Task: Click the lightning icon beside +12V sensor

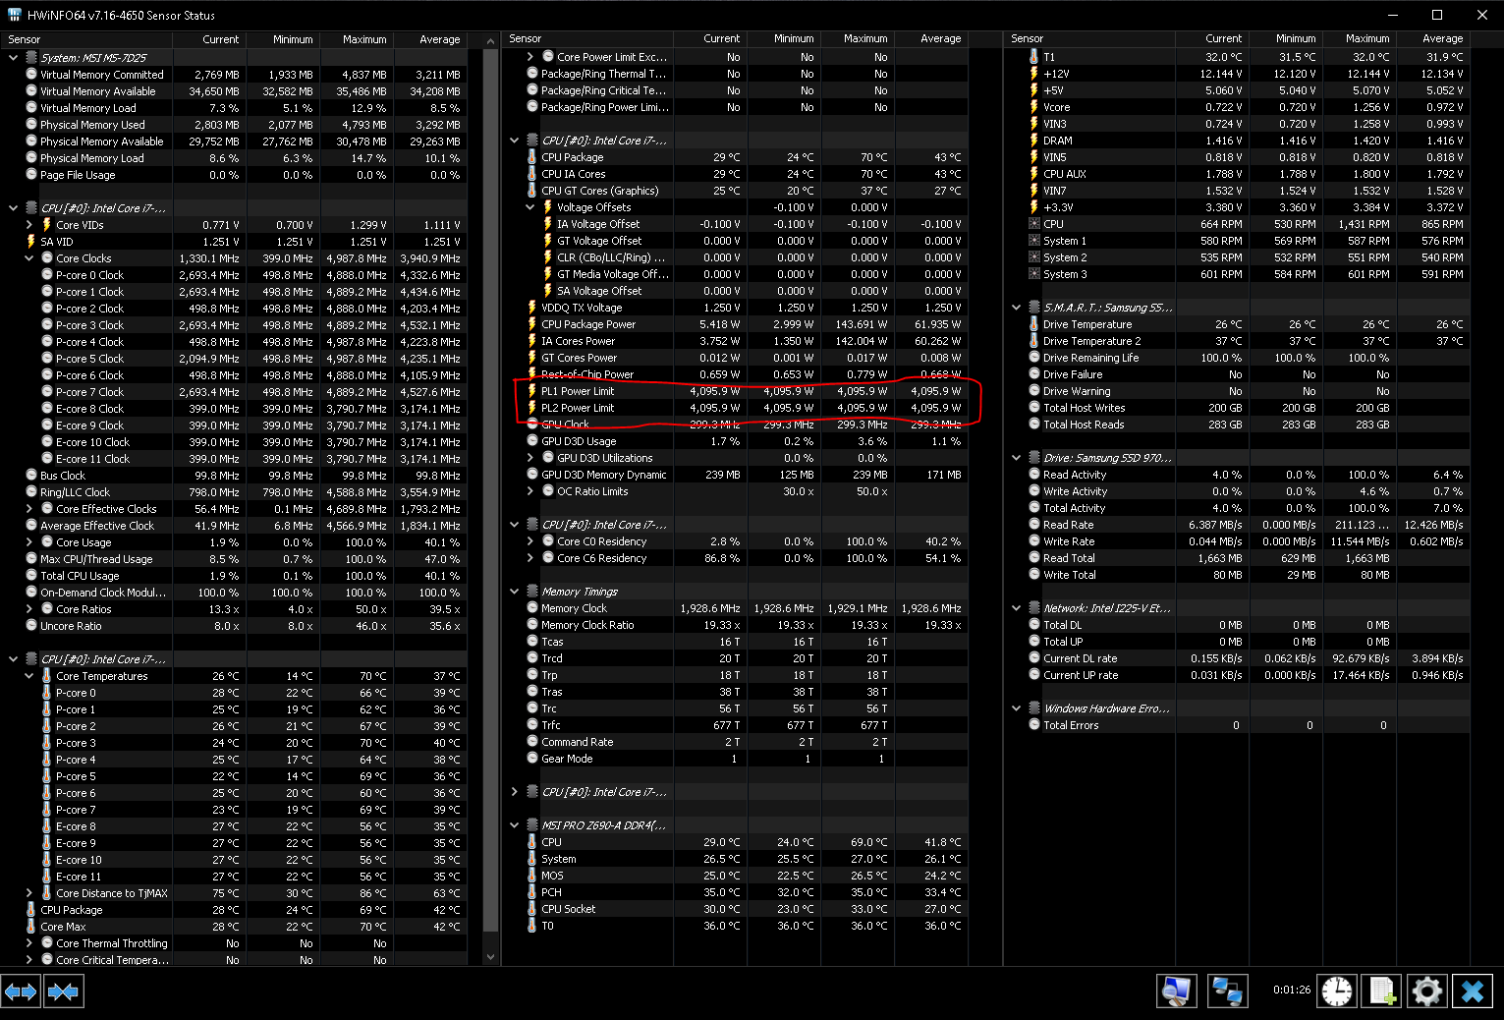Action: click(x=1033, y=74)
